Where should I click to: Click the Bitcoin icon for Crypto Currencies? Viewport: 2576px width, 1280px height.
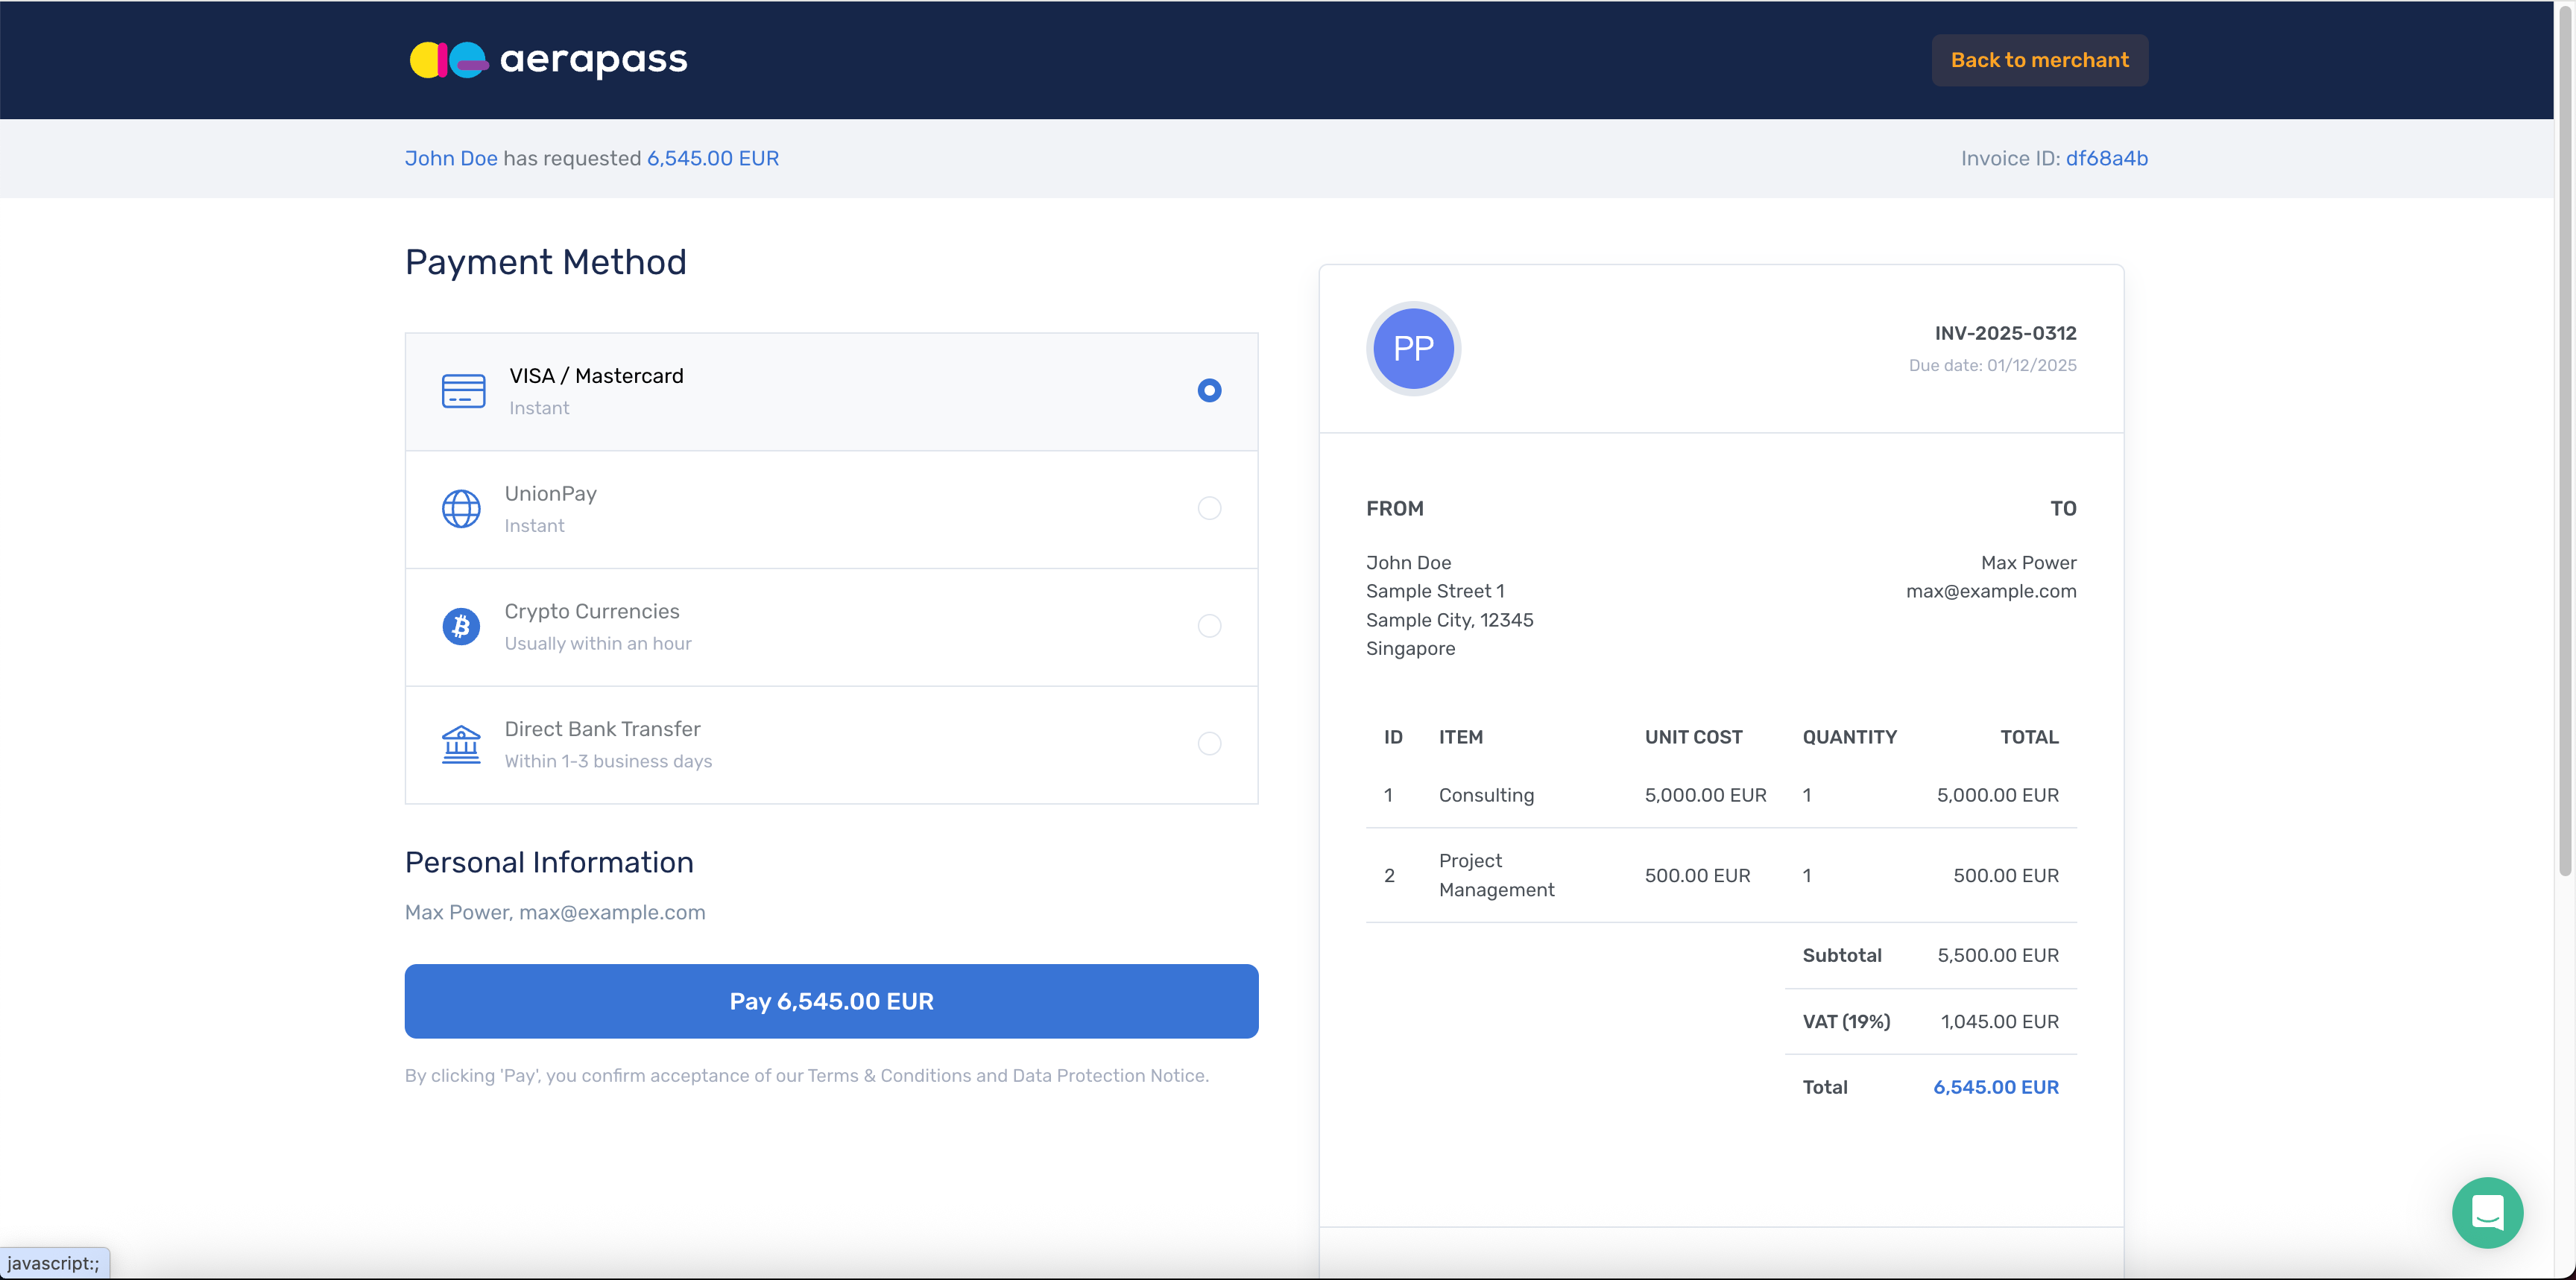pos(461,627)
